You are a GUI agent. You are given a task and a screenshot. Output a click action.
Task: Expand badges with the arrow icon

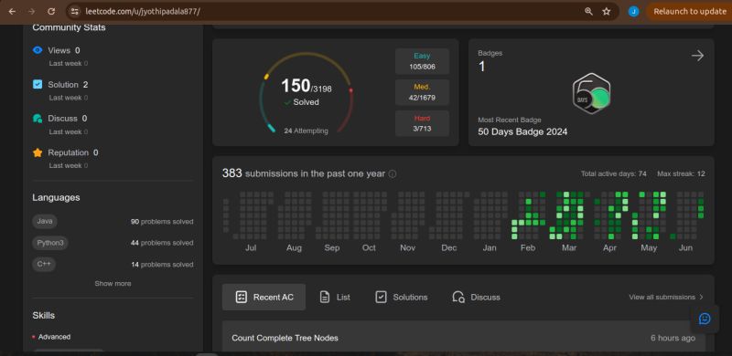pyautogui.click(x=697, y=56)
